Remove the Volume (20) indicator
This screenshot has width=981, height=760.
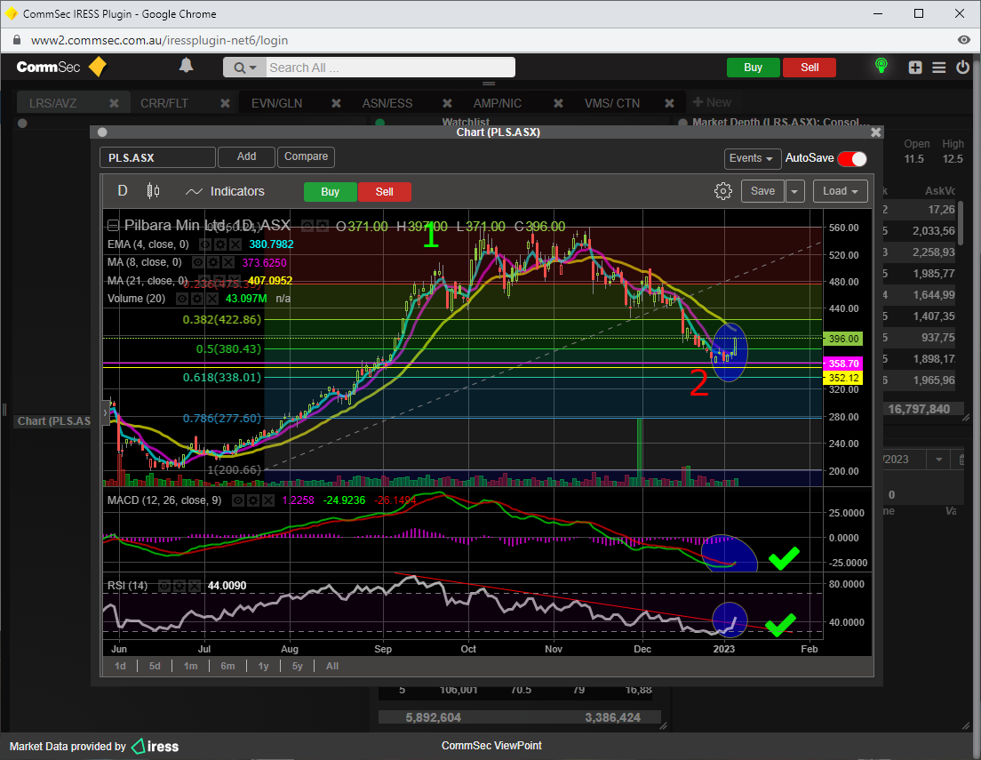(x=211, y=299)
